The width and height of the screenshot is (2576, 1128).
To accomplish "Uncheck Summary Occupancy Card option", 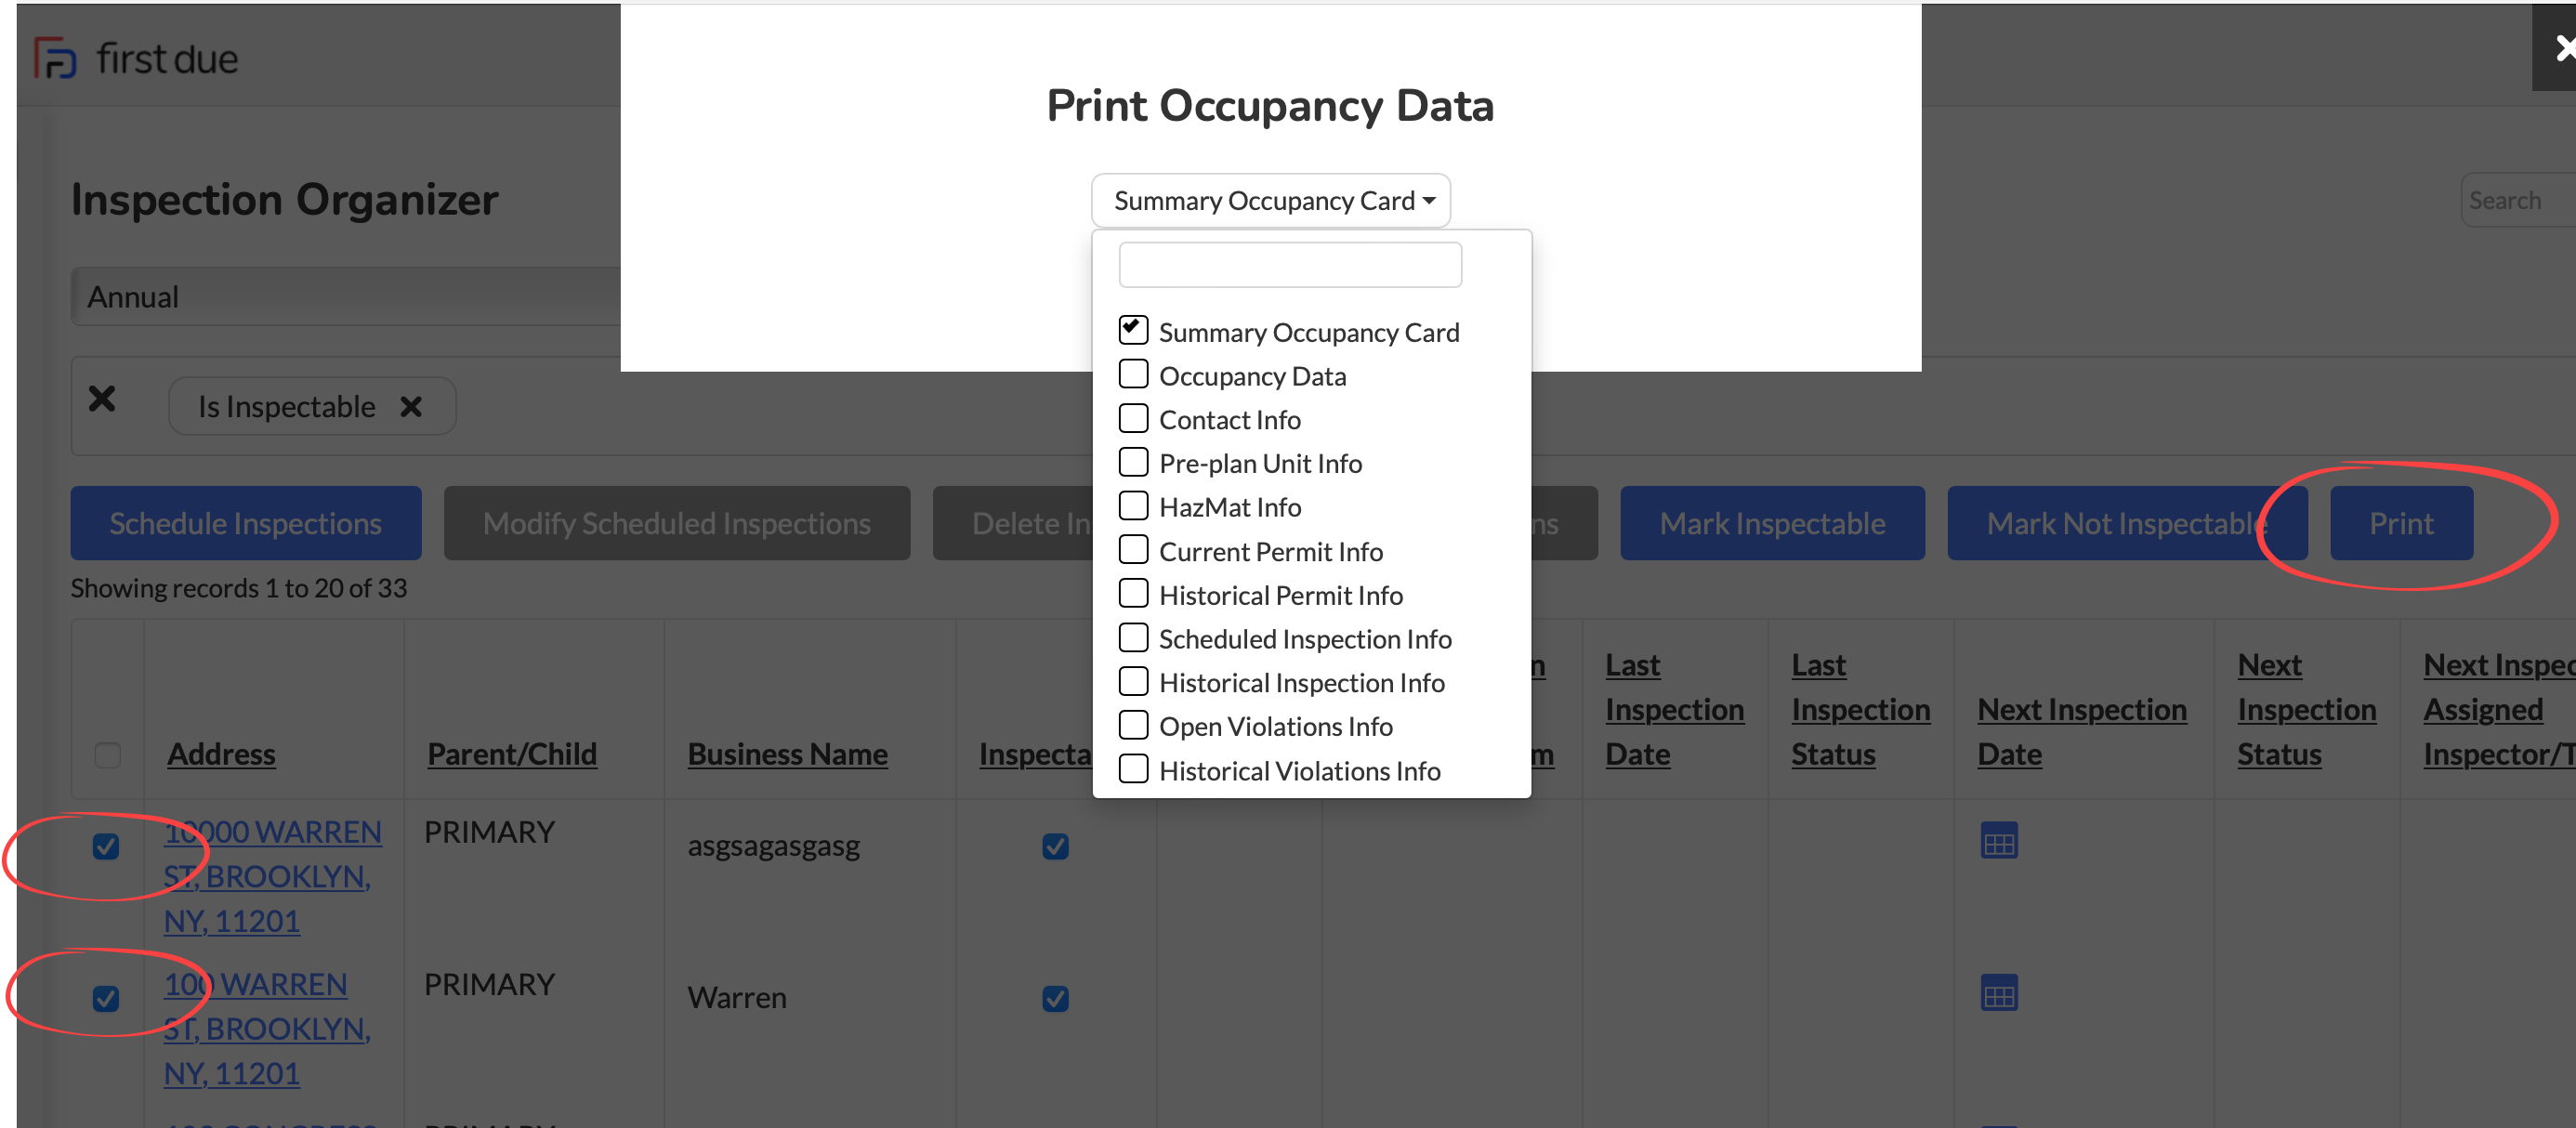I will pyautogui.click(x=1133, y=329).
